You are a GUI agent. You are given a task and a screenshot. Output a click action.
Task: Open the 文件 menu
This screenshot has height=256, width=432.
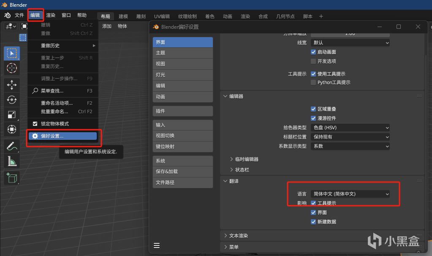[19, 15]
